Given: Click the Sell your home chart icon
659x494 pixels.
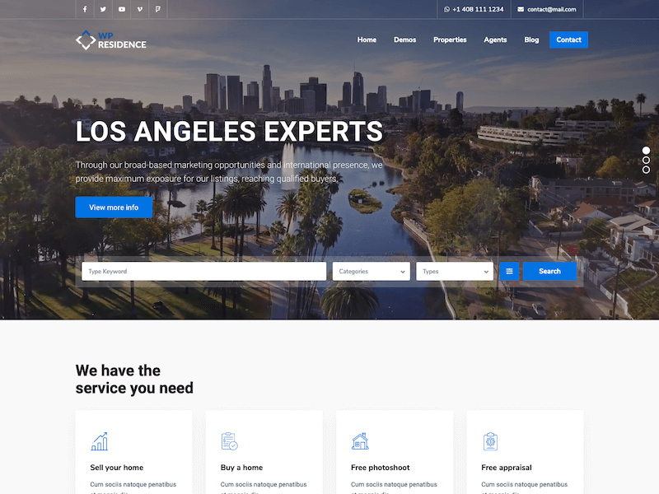Looking at the screenshot, I should point(100,441).
